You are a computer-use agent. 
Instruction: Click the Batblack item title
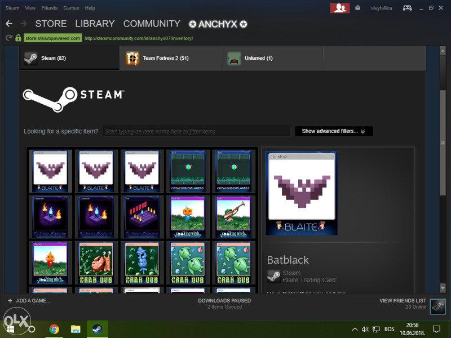point(288,260)
